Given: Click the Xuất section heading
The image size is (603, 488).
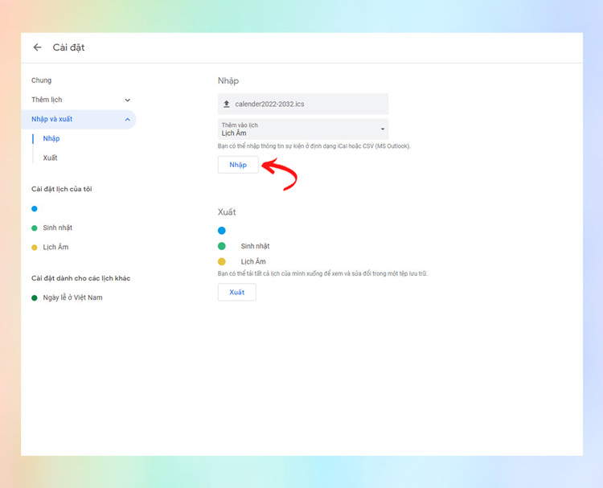Looking at the screenshot, I should tap(227, 212).
